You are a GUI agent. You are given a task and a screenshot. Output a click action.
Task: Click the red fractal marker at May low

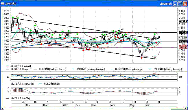[142, 58]
